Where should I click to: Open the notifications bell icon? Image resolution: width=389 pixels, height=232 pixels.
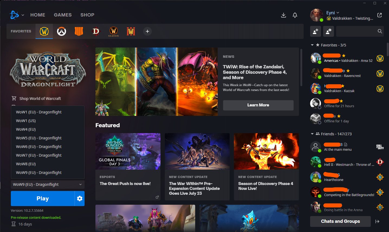[295, 15]
